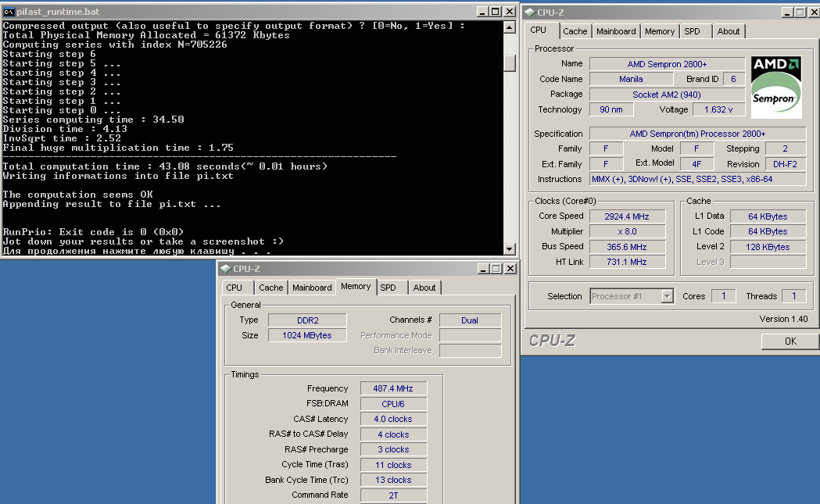820x504 pixels.
Task: Click the Package value 'Socket AM2 (940)'
Action: pos(667,95)
